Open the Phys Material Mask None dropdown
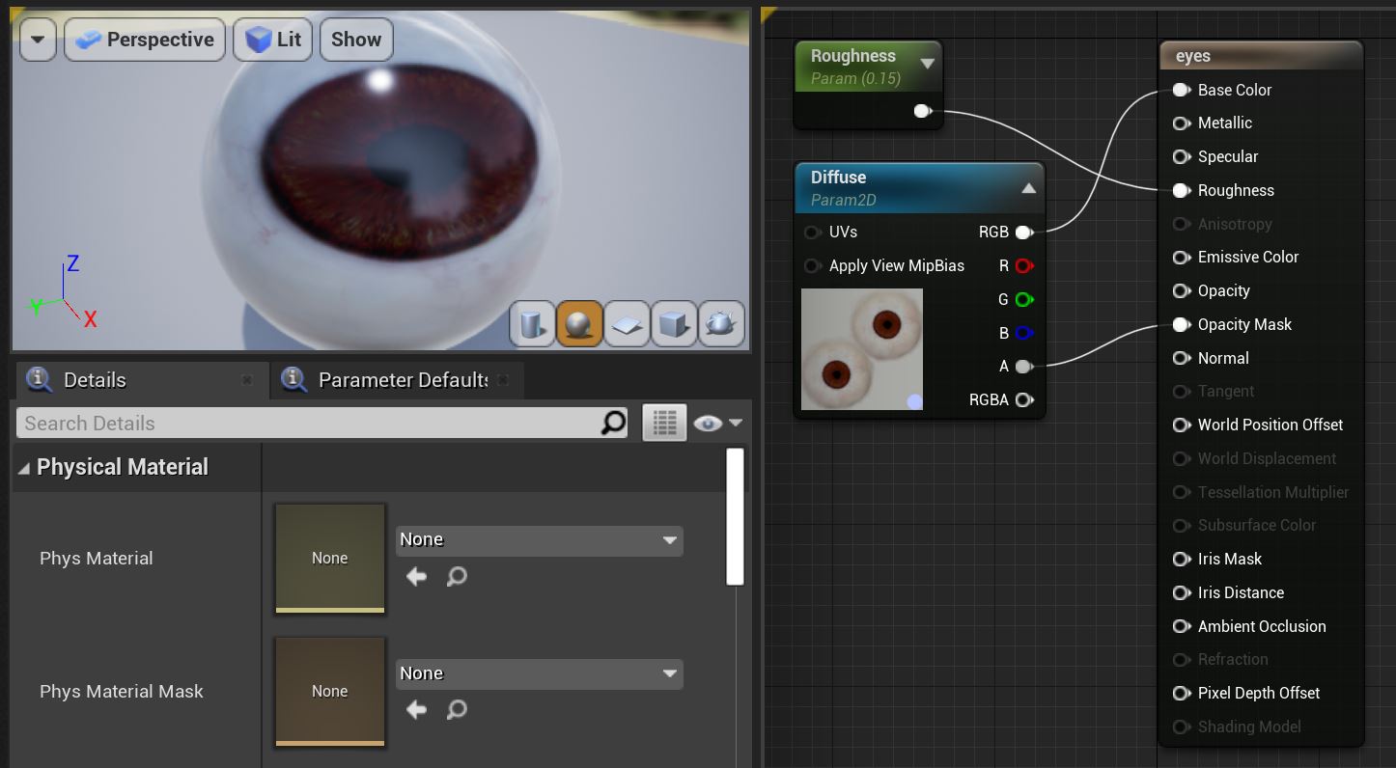 click(539, 673)
